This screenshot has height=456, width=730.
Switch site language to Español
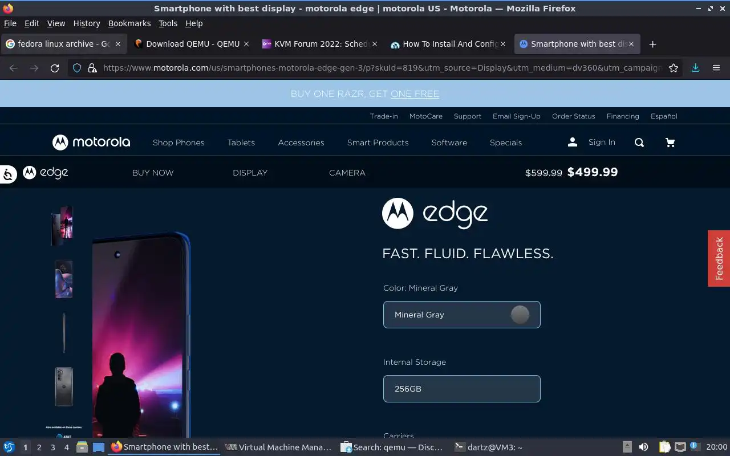click(x=664, y=116)
